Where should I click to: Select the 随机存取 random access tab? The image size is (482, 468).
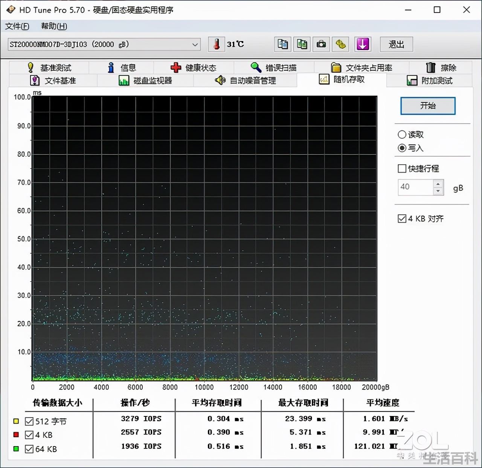click(x=342, y=80)
